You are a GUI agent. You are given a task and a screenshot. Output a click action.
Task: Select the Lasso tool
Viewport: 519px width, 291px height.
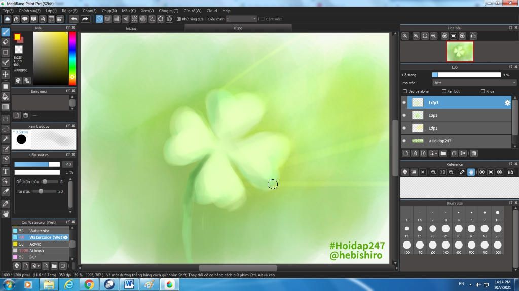point(6,129)
